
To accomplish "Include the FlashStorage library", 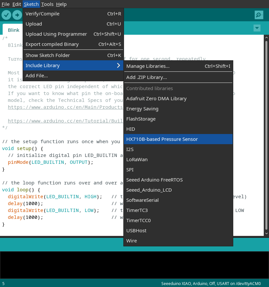I will pos(178,119).
